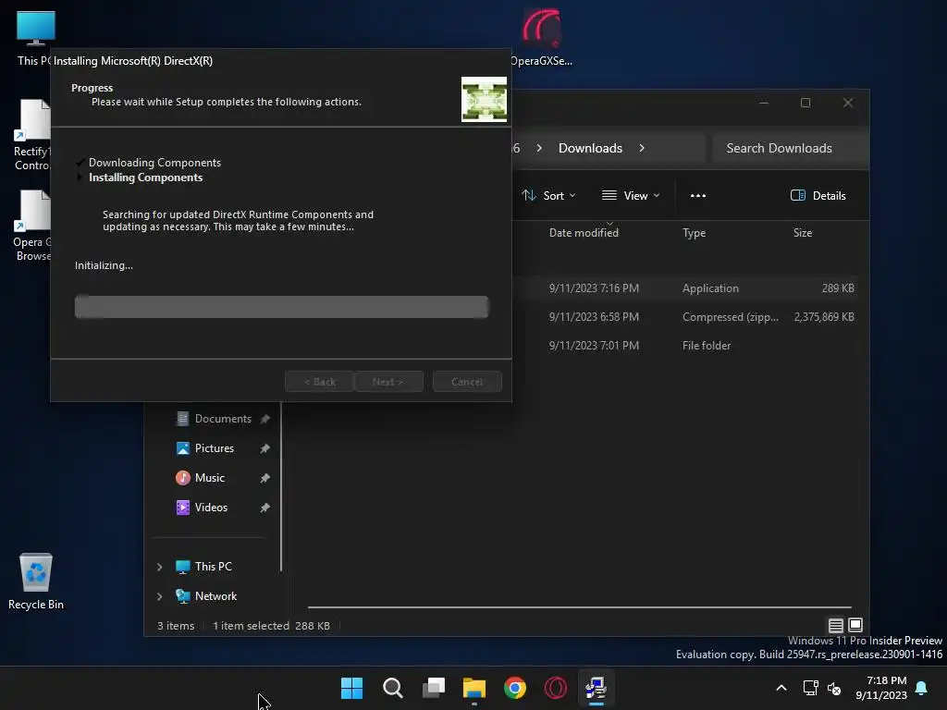Select the OperaGXSetup desktop icon
Image resolution: width=947 pixels, height=710 pixels.
click(542, 37)
